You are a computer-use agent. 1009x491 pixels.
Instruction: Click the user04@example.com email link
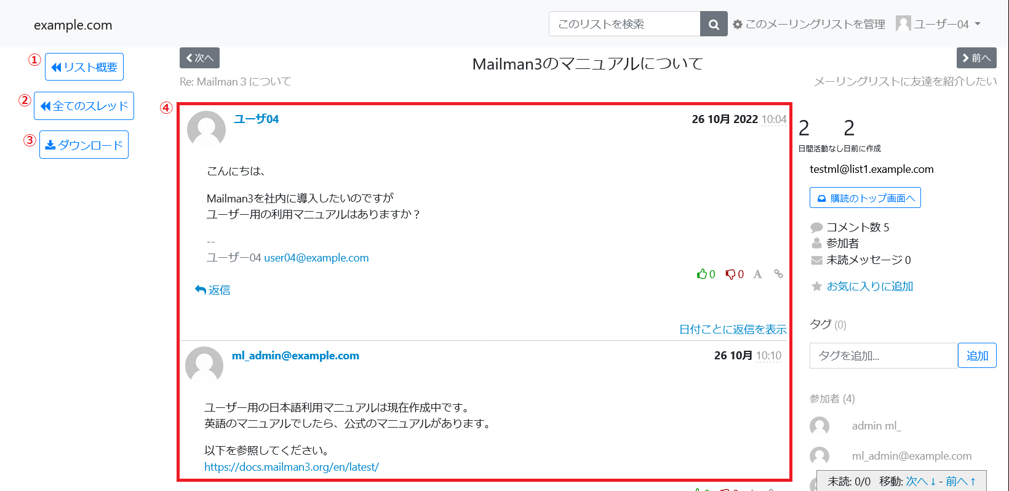tap(316, 258)
